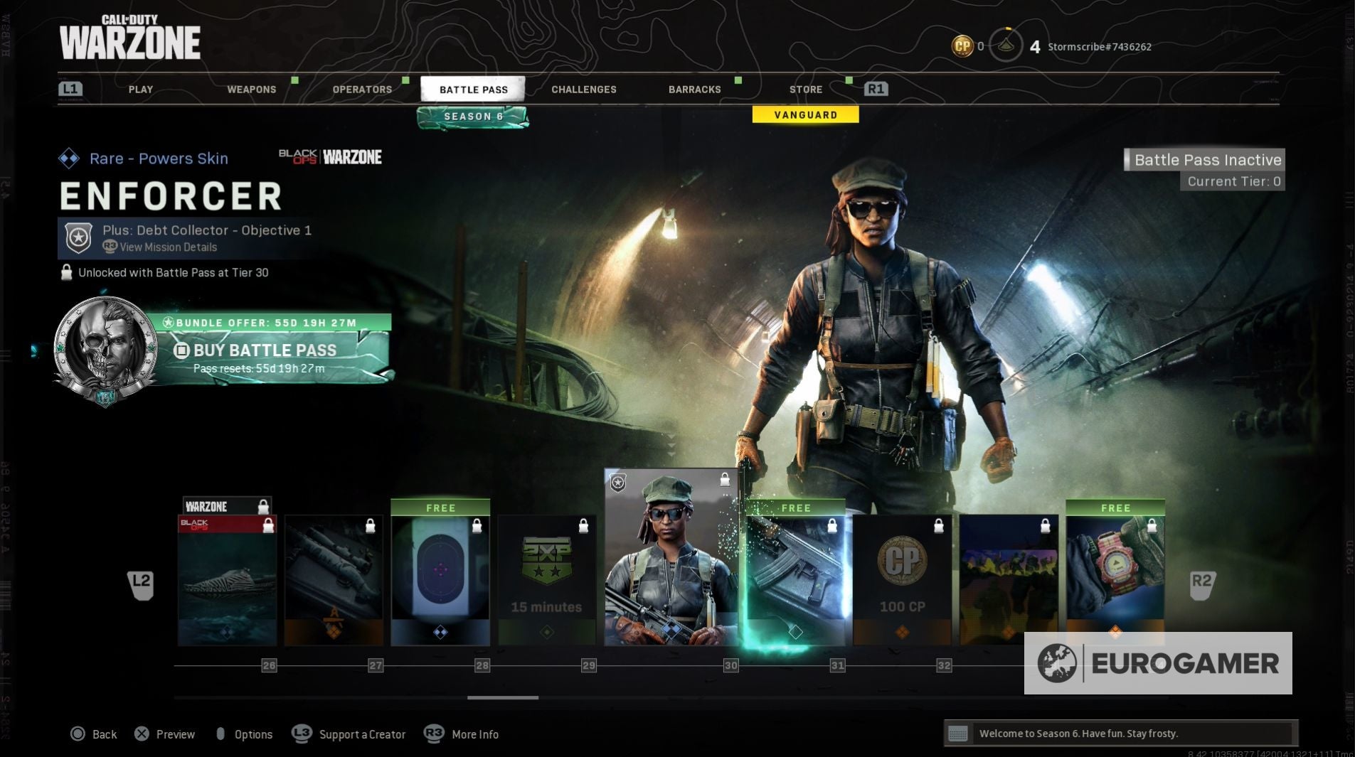Select the tier 33 calling card reward

point(1009,581)
